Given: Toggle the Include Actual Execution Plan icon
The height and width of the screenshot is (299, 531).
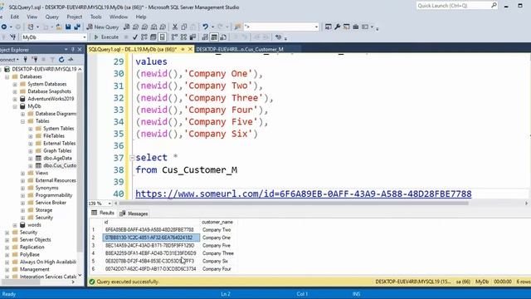Looking at the screenshot, I should pyautogui.click(x=174, y=37).
